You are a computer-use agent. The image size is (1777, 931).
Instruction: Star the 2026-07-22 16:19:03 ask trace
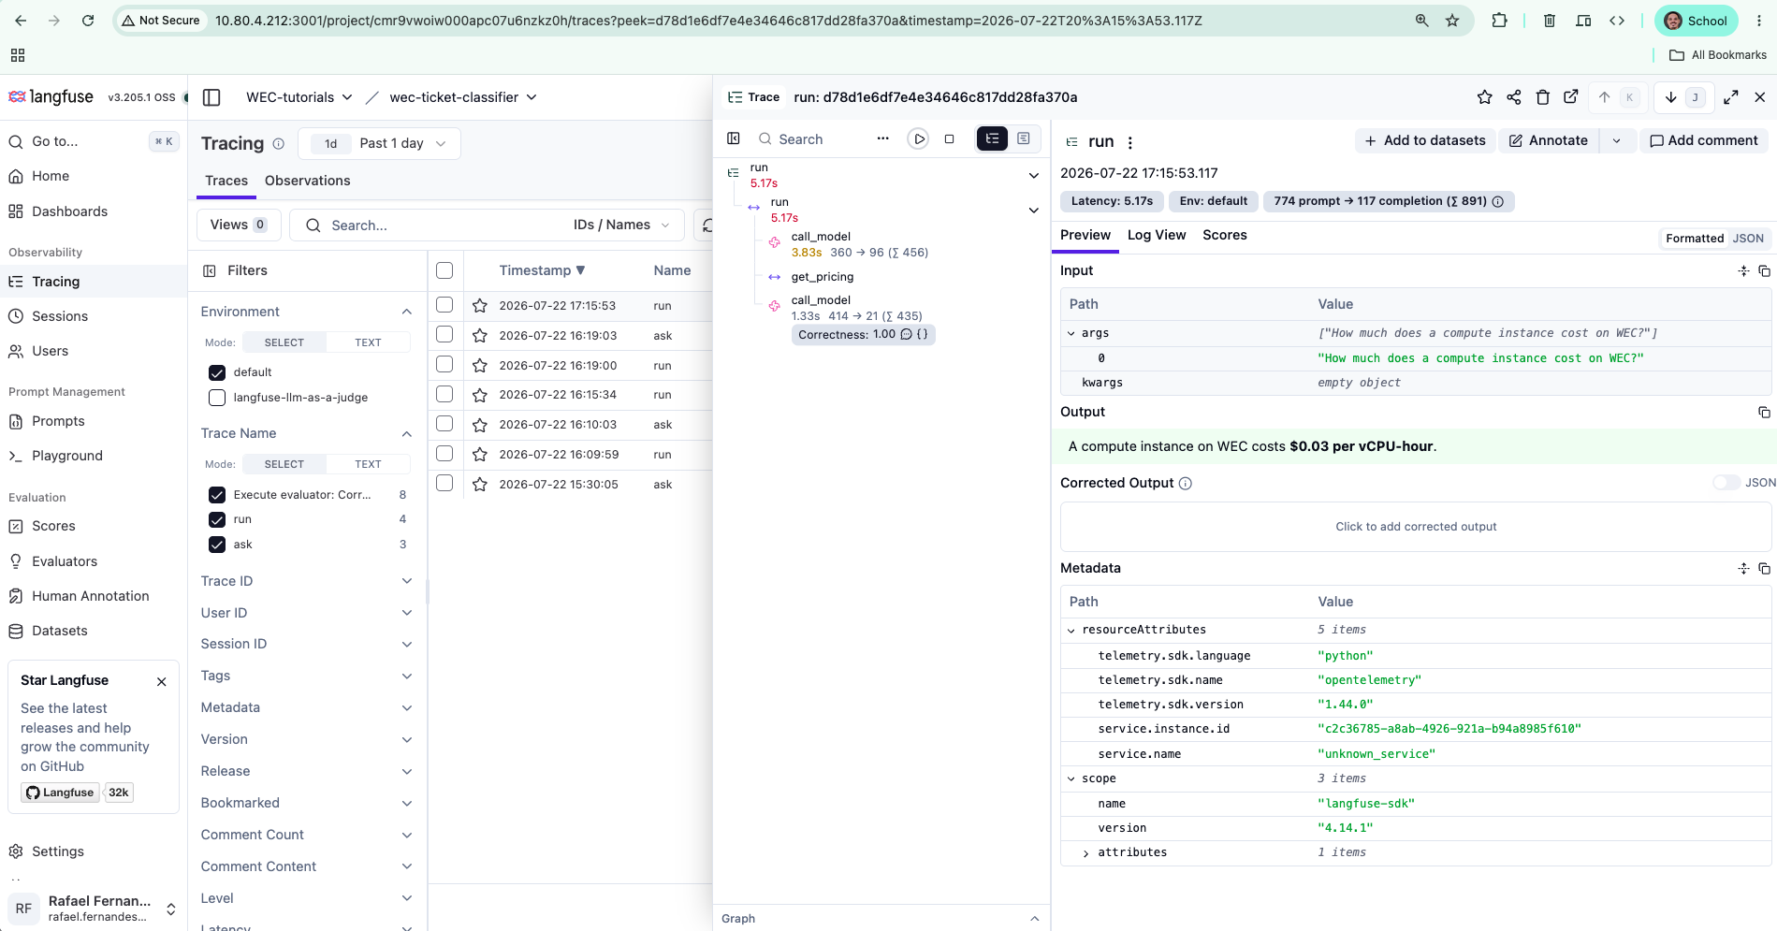click(x=480, y=335)
